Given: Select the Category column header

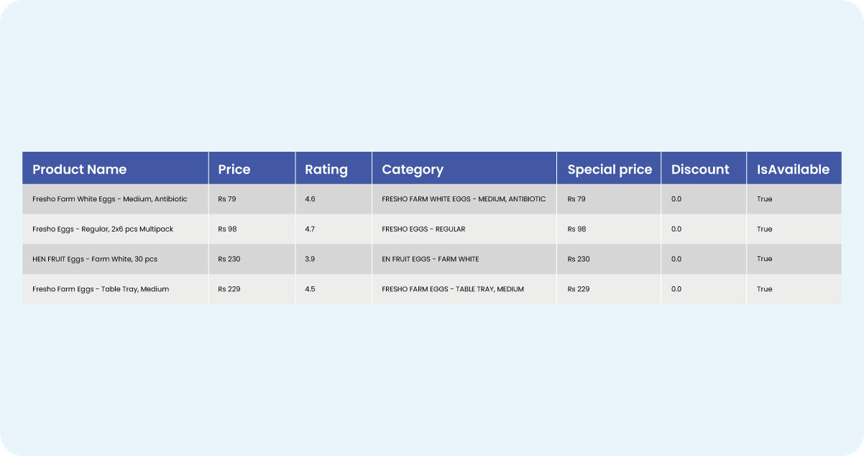Looking at the screenshot, I should pyautogui.click(x=413, y=170).
